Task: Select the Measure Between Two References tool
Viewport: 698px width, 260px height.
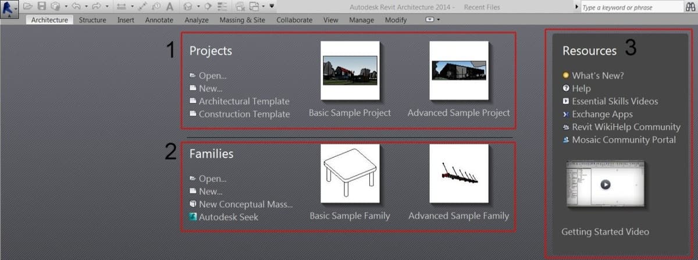Action: click(x=121, y=6)
